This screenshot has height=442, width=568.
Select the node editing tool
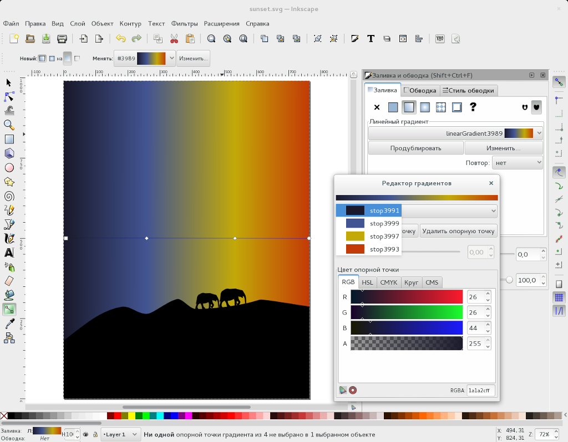pos(9,97)
